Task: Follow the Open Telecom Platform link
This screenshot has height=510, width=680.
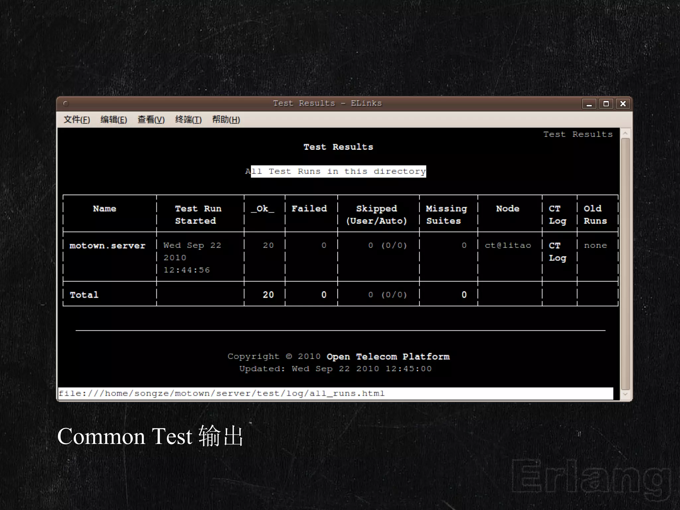Action: click(x=388, y=357)
